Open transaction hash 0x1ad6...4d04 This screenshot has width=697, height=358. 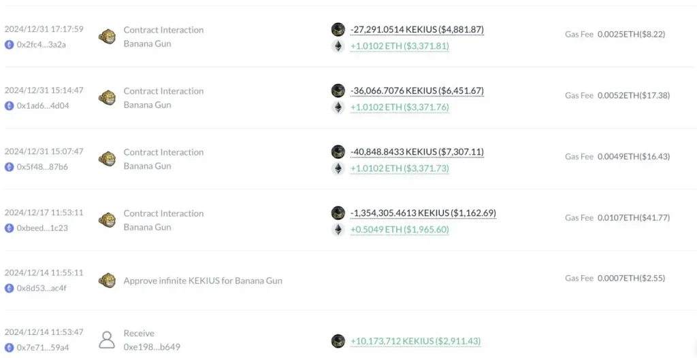click(43, 105)
